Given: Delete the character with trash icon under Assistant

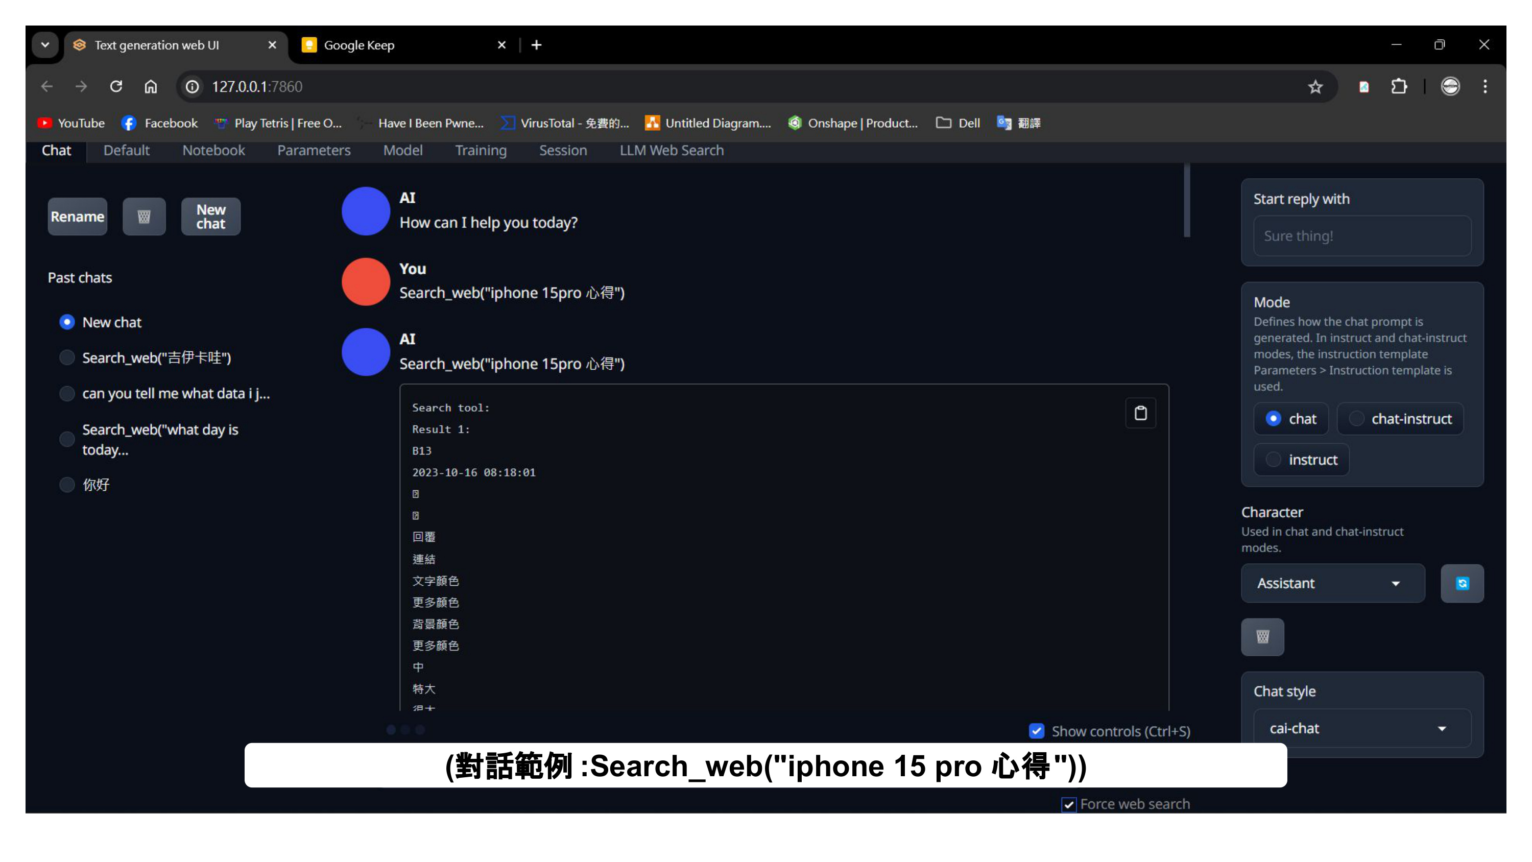Looking at the screenshot, I should click(1262, 636).
